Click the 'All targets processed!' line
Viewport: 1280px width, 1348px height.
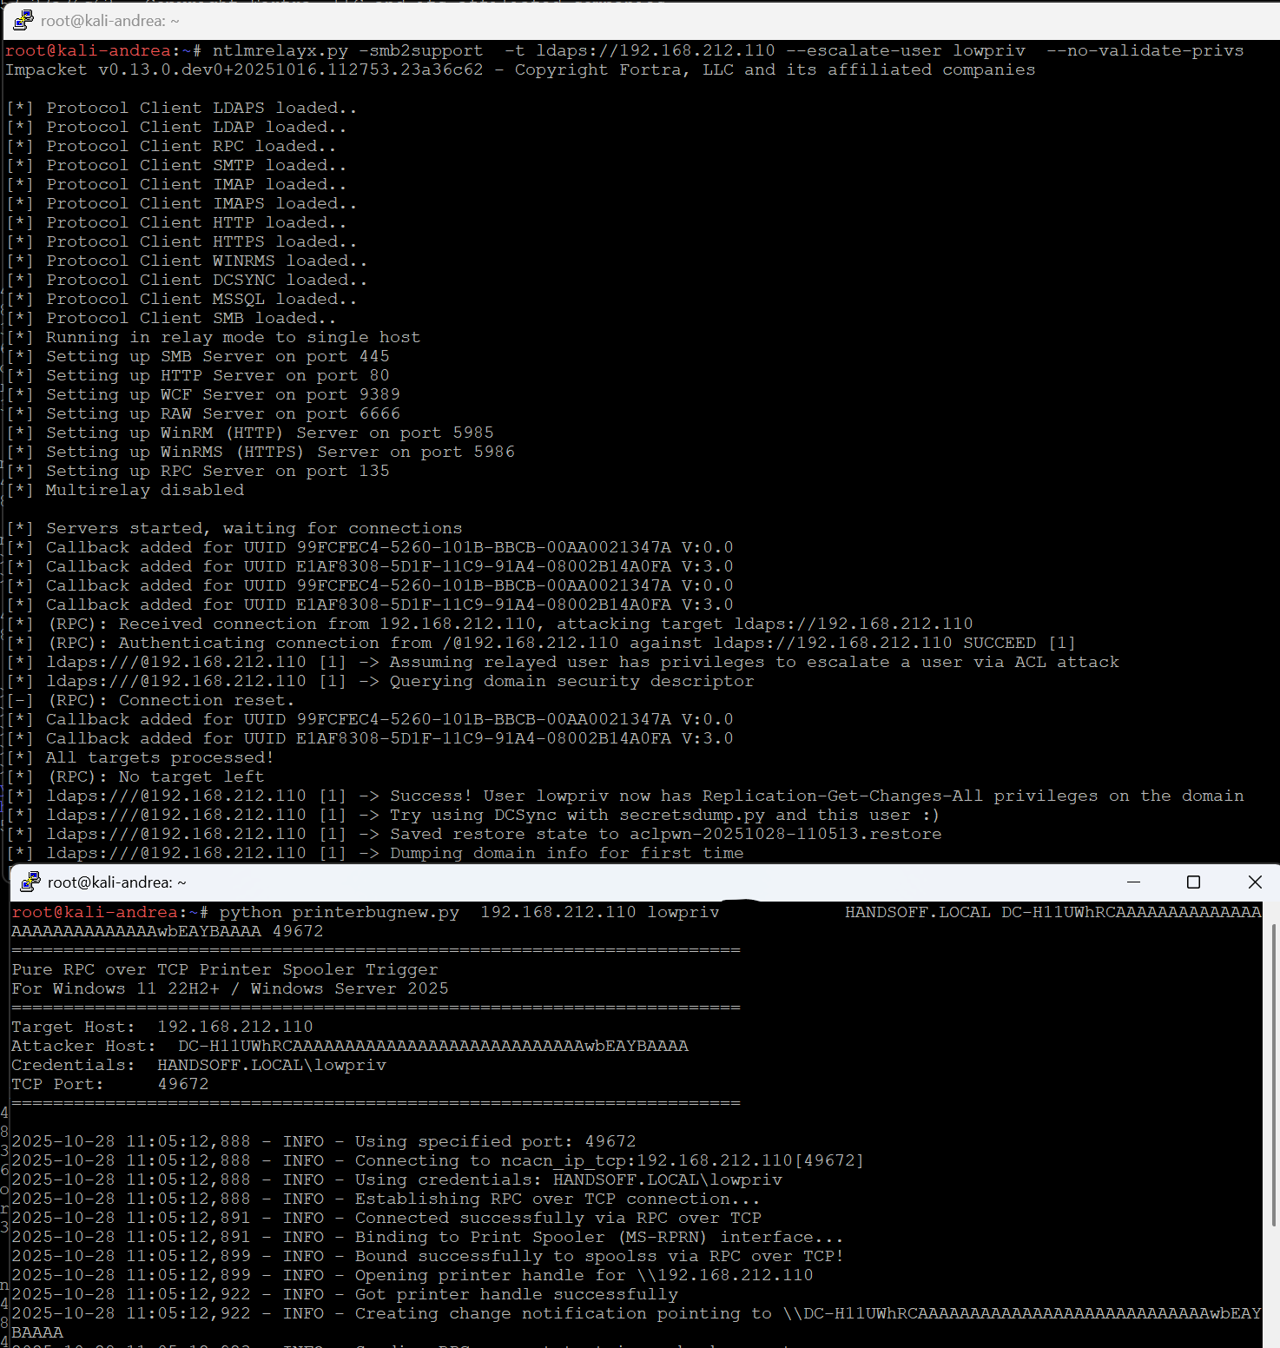(x=140, y=757)
